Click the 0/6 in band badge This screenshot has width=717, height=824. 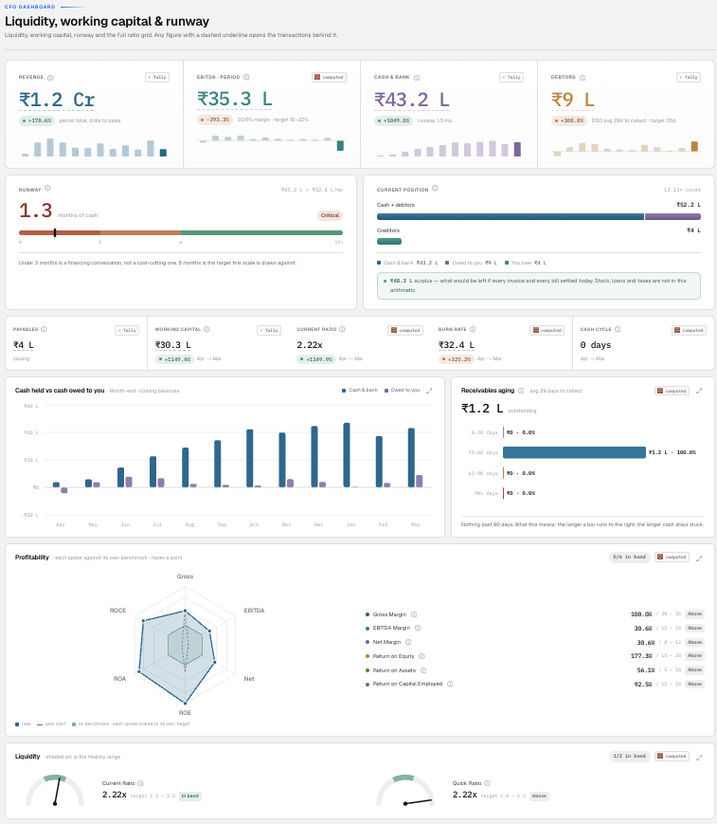pyautogui.click(x=629, y=557)
